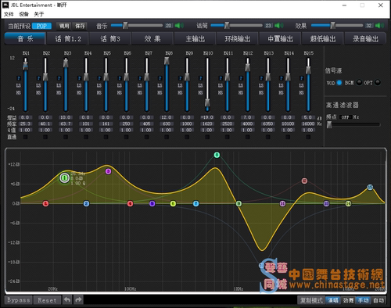Click the 高通滤波器 frequency slider handle
391x308 pixels.
(x=329, y=124)
